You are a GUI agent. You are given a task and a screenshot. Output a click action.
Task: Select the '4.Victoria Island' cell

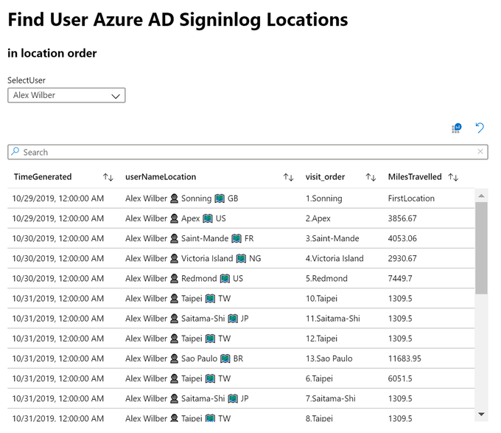pyautogui.click(x=334, y=258)
